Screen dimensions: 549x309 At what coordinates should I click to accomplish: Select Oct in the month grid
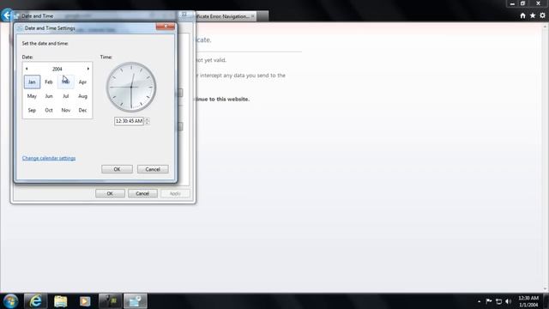point(49,110)
